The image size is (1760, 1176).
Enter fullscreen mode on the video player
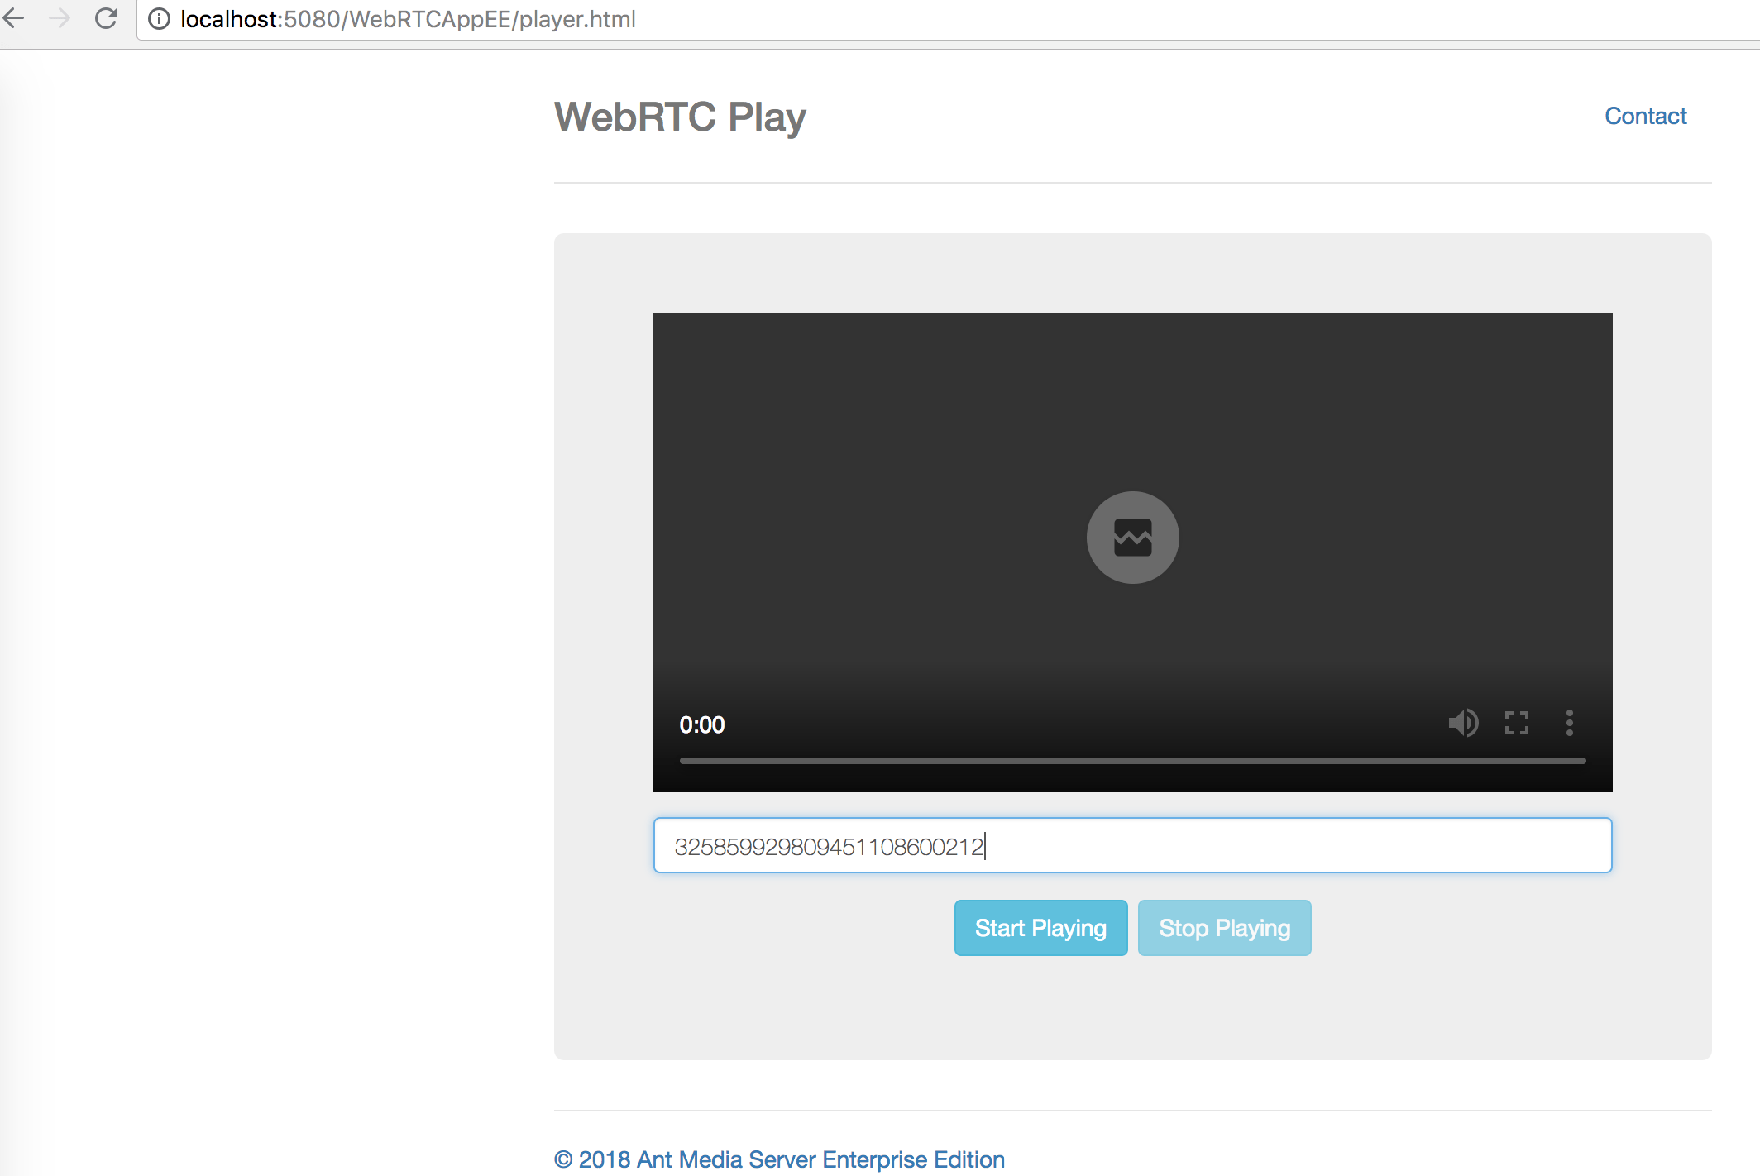pyautogui.click(x=1517, y=724)
